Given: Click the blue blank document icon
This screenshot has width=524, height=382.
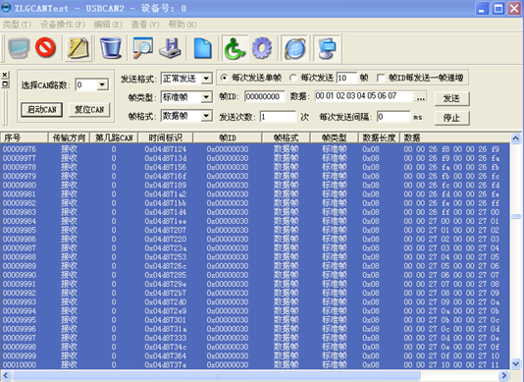Looking at the screenshot, I should coord(202,48).
